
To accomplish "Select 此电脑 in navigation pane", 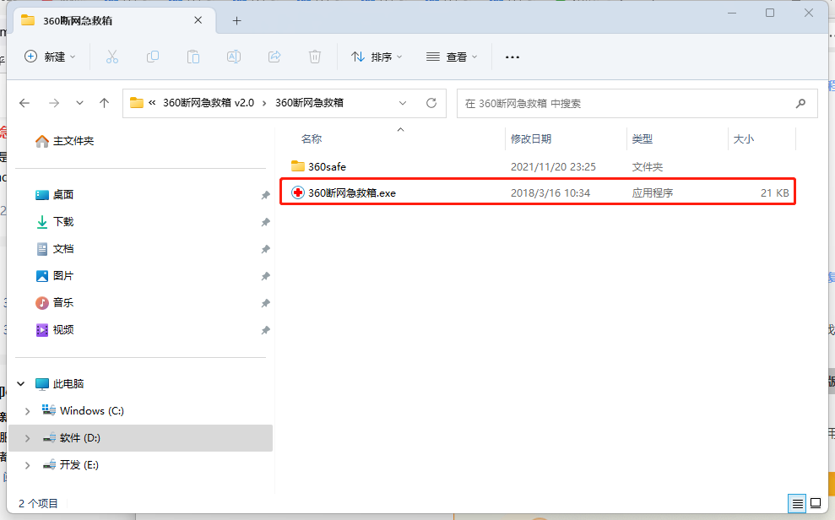I will (x=60, y=383).
